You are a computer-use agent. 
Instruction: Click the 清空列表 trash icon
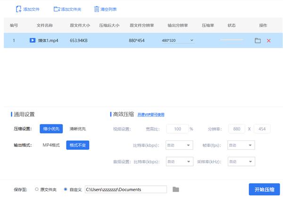[x=97, y=9]
